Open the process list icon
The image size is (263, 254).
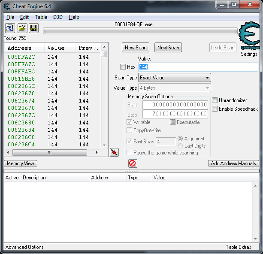coord(10,28)
